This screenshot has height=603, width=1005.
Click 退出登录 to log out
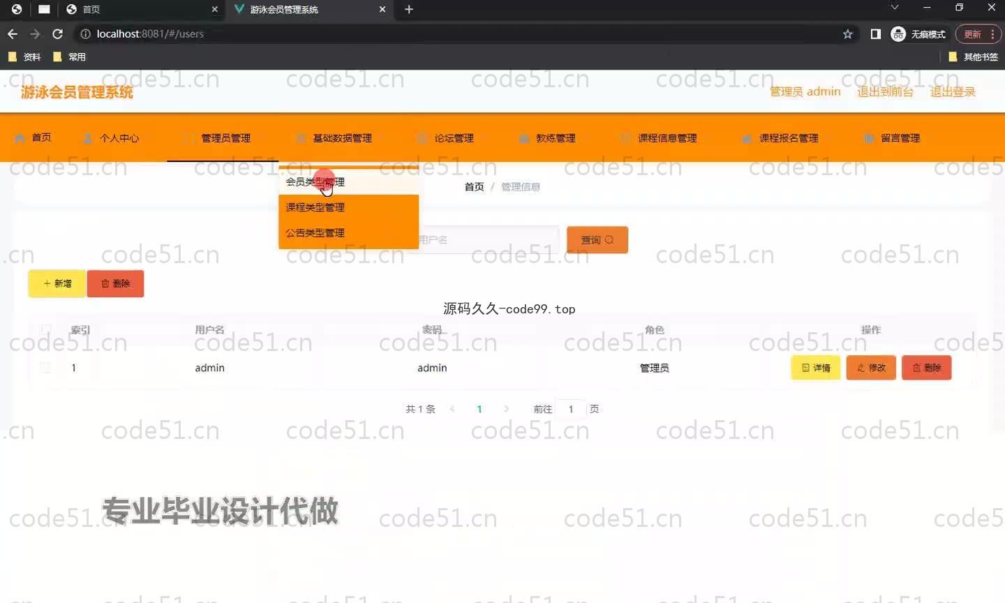coord(952,91)
